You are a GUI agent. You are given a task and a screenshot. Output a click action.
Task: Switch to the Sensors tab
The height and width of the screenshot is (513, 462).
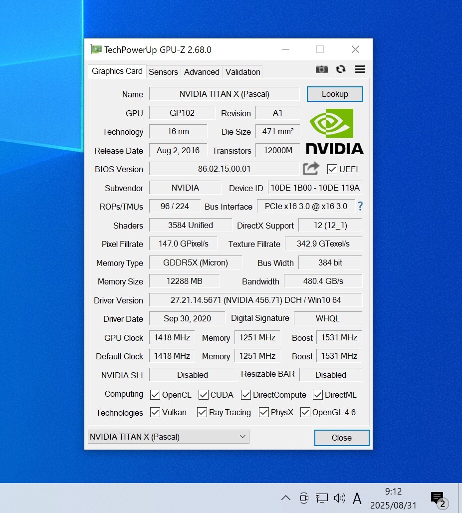click(x=163, y=72)
